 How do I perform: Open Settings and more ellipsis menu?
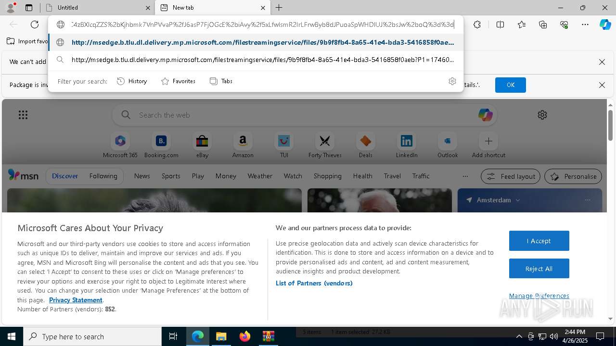tap(585, 25)
